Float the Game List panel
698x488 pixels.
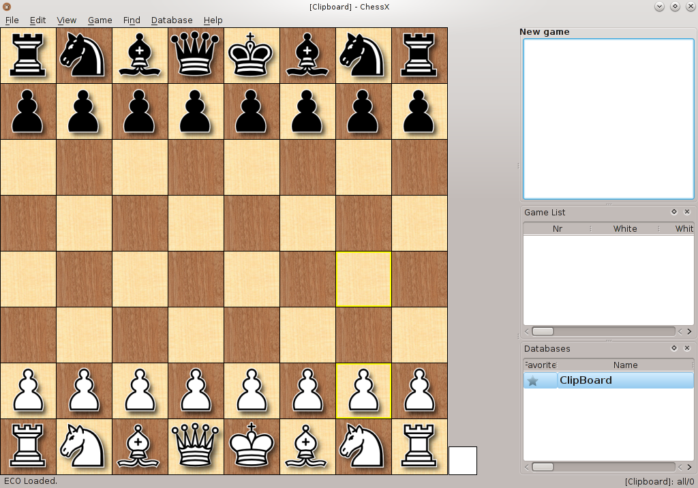pyautogui.click(x=674, y=212)
